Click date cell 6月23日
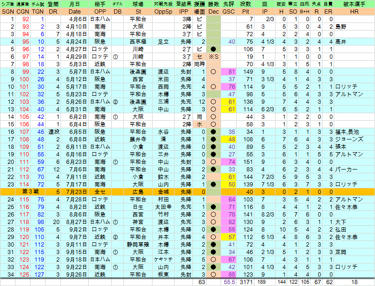Screen dimensions: 375x286 click(77, 162)
